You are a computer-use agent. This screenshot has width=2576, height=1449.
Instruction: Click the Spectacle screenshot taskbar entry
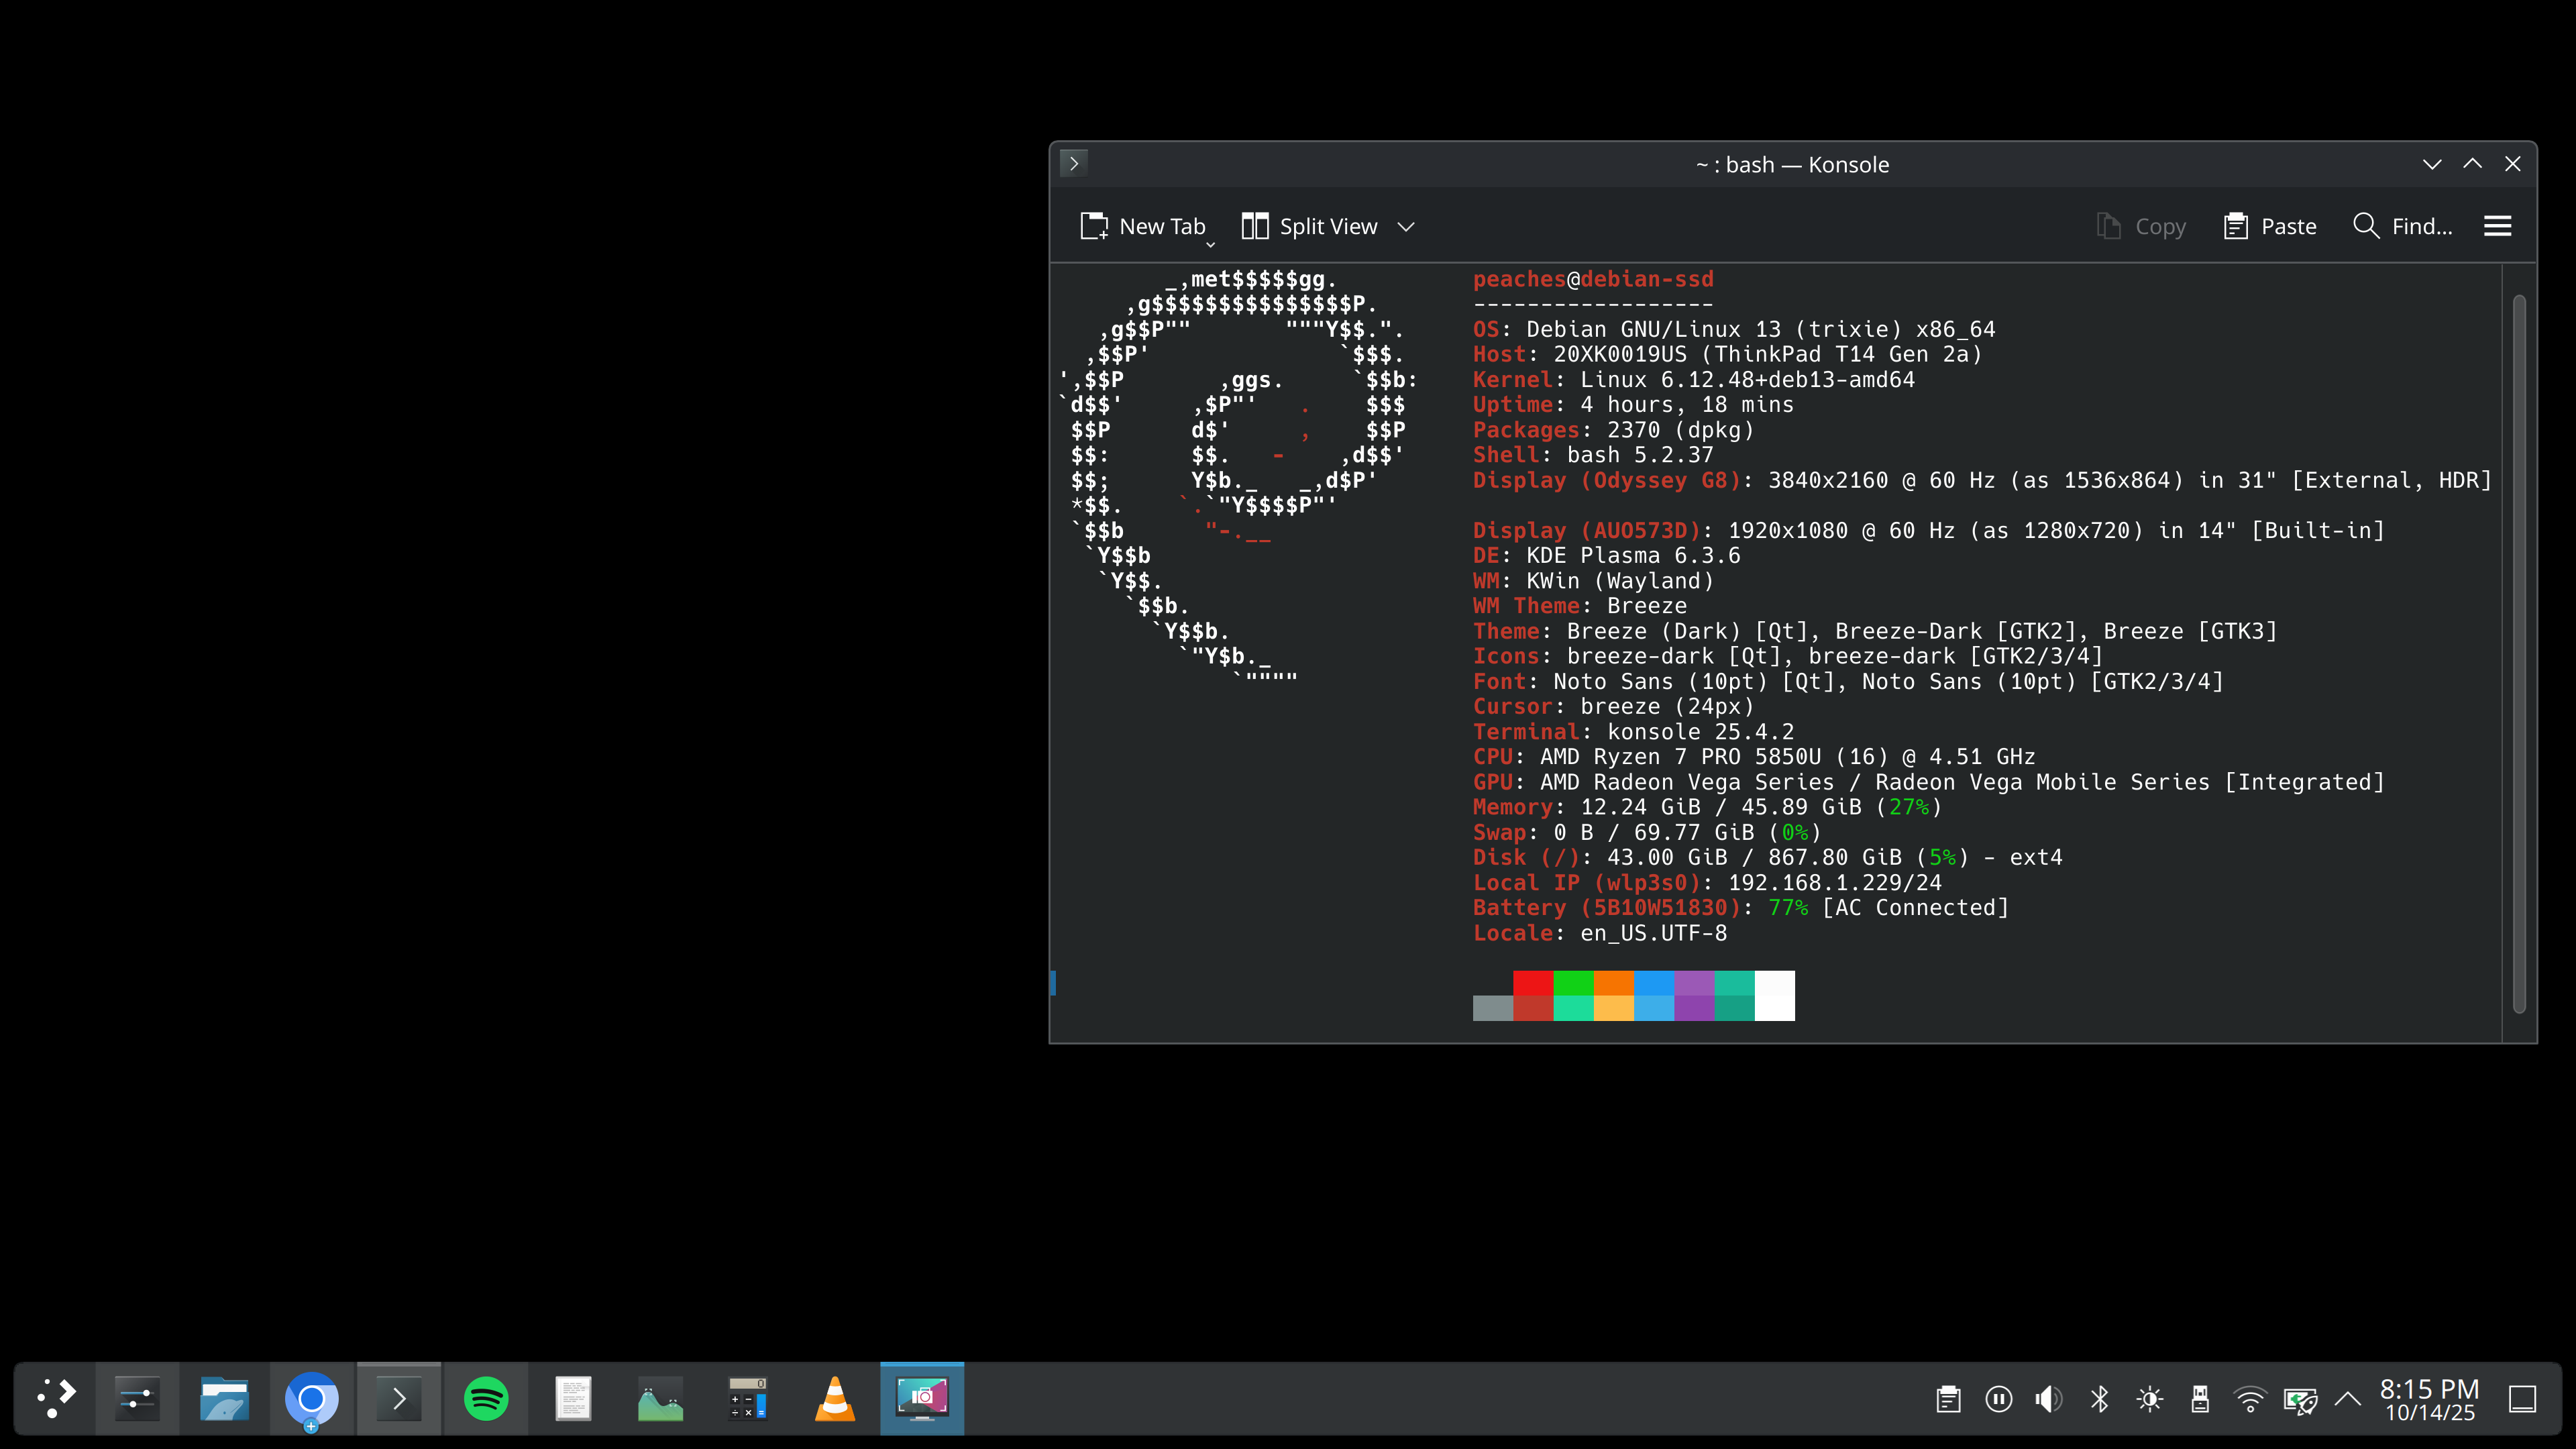click(922, 1398)
